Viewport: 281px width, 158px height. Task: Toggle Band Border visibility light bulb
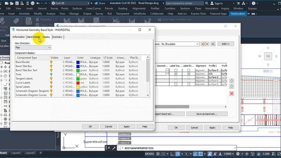(x=51, y=62)
